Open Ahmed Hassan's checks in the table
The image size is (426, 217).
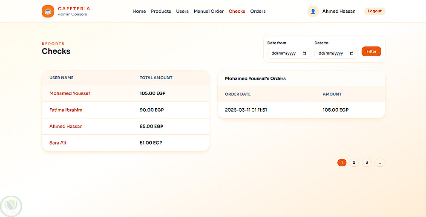(x=66, y=126)
